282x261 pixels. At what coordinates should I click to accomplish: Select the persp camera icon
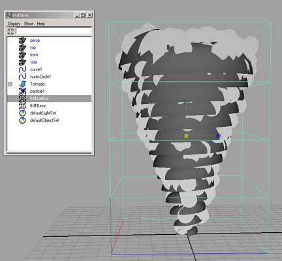[22, 41]
